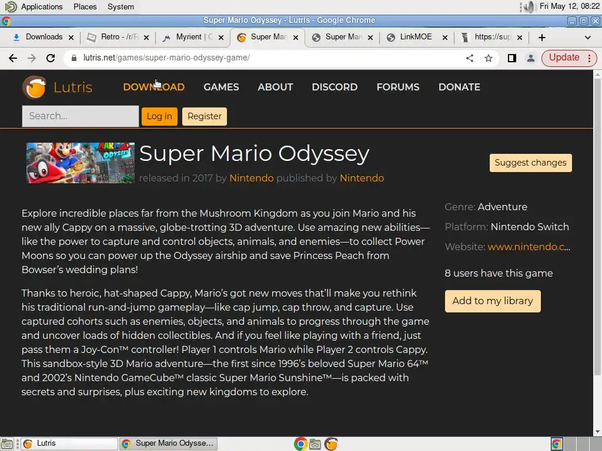Open GAMES nav link
This screenshot has height=451, width=602.
tap(221, 87)
